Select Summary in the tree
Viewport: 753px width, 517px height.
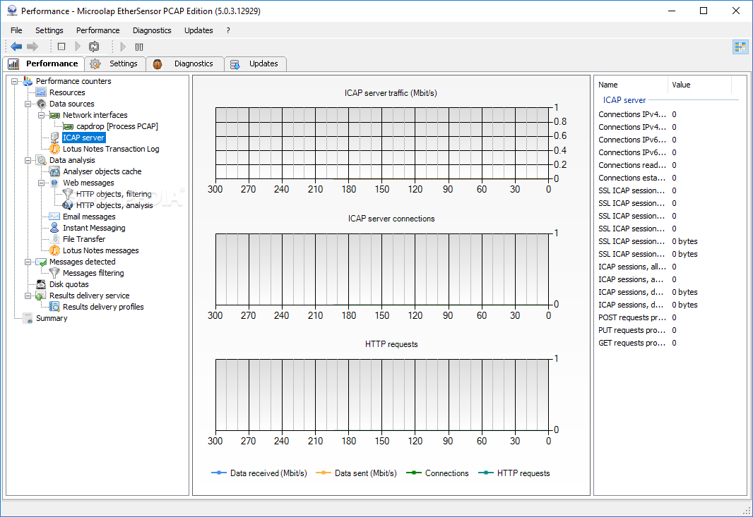[52, 318]
